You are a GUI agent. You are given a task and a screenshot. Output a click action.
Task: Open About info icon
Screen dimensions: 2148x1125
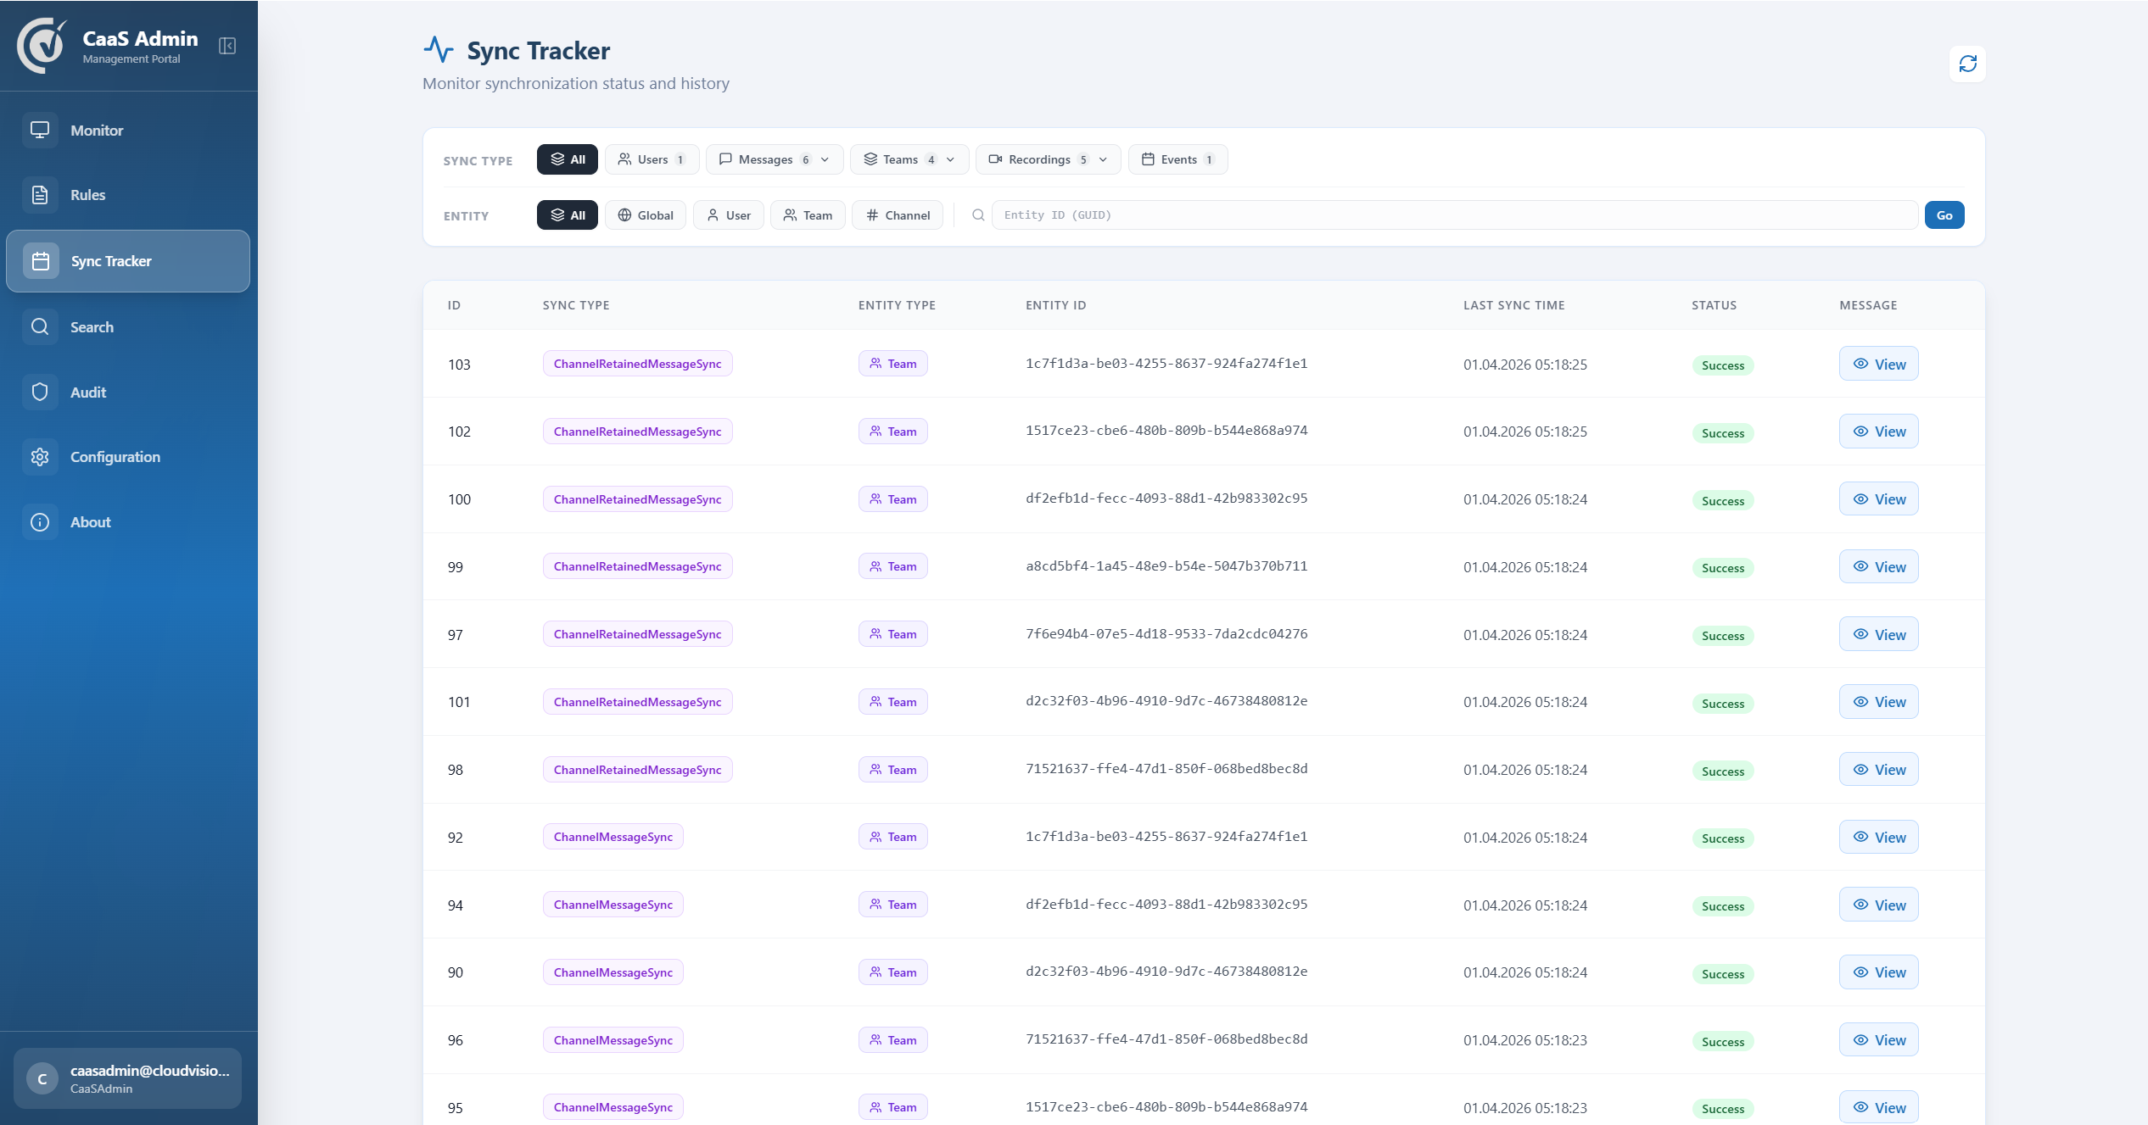40,522
